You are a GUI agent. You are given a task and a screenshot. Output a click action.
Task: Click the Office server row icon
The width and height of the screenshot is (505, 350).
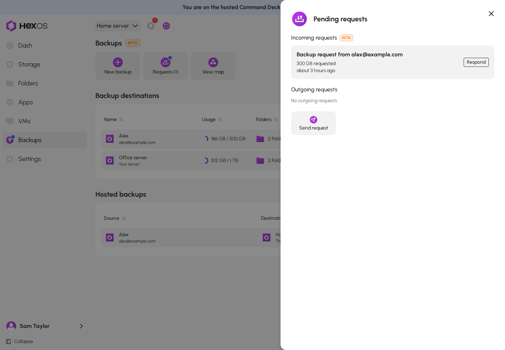(x=110, y=161)
